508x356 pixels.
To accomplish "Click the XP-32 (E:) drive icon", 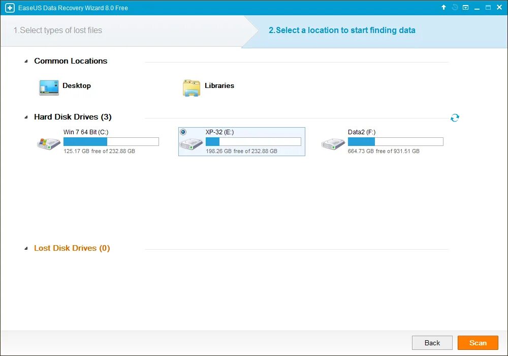I will [191, 143].
